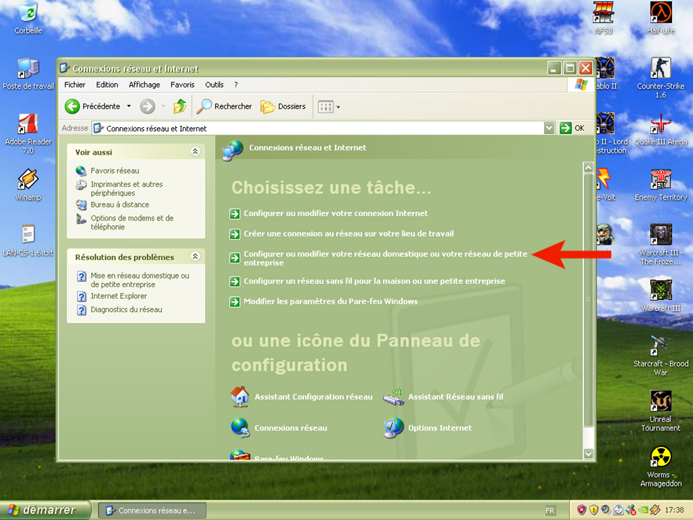
Task: Open the Affichage menu
Action: pyautogui.click(x=144, y=84)
